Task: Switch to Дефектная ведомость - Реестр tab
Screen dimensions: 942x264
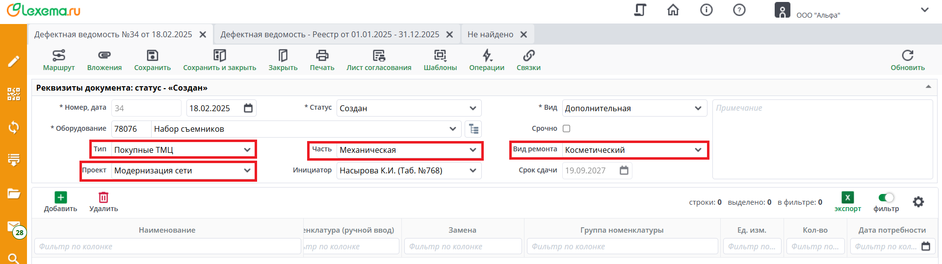Action: 330,34
